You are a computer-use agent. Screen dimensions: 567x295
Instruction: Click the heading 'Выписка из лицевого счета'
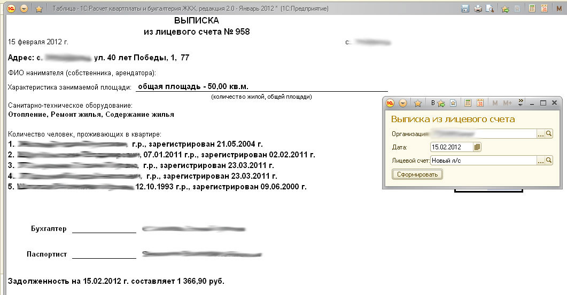point(453,119)
